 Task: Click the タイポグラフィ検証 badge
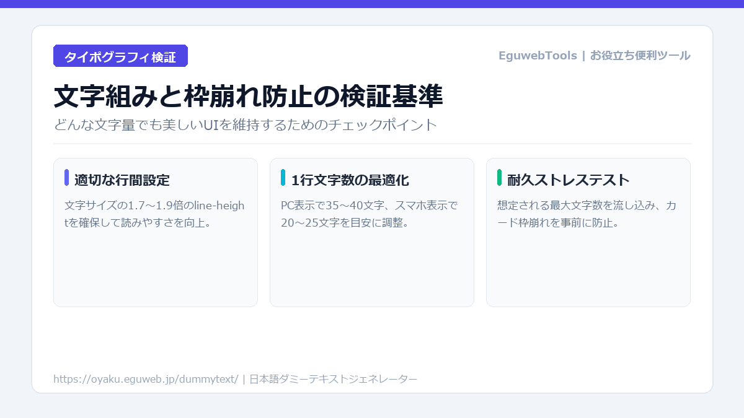(120, 56)
